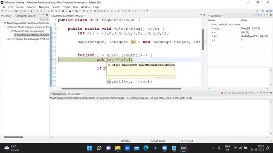The height and width of the screenshot is (153, 273).
Task: Expand variable 'a' in Variables view
Action: click(x=209, y=32)
